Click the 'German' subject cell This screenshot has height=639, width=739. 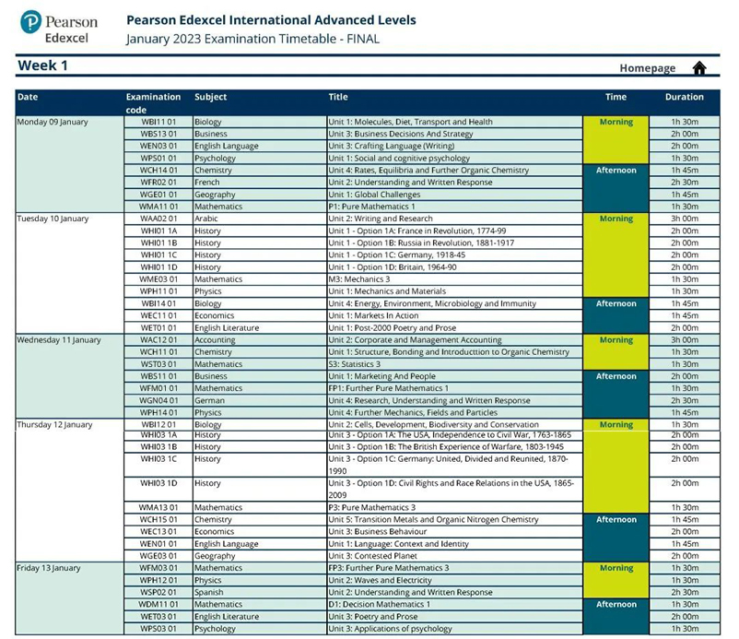209,401
